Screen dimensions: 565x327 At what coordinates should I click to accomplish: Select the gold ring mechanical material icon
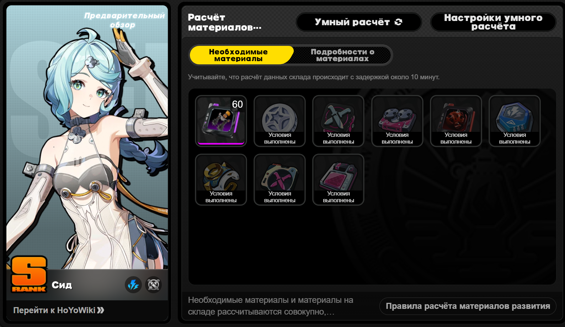221,179
